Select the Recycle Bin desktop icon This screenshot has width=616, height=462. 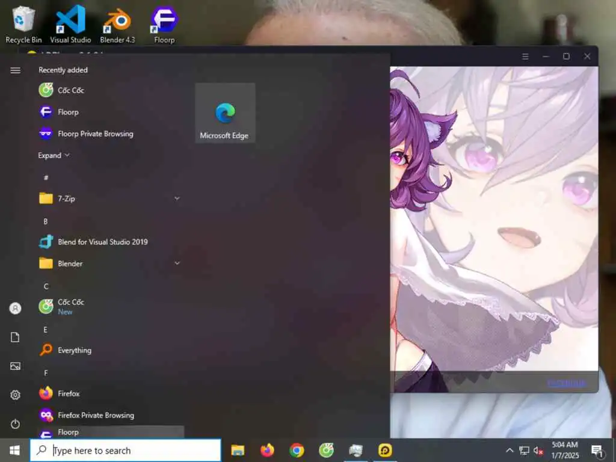pos(23,24)
